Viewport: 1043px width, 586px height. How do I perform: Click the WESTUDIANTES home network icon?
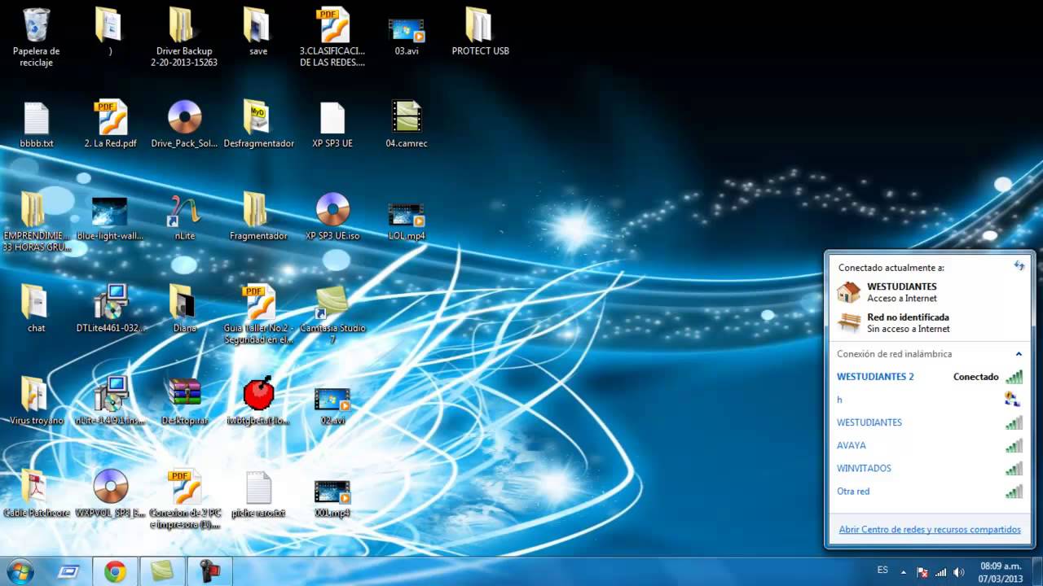click(x=849, y=291)
